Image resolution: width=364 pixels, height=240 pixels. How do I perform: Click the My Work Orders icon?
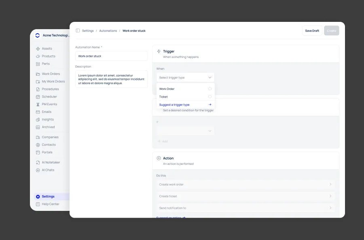[38, 81]
